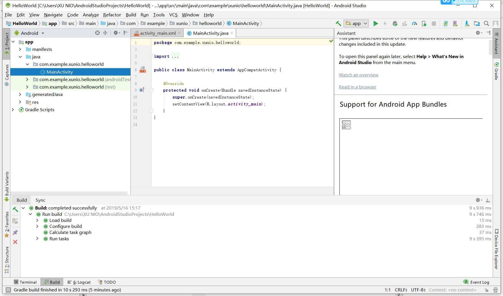The width and height of the screenshot is (503, 296).
Task: Expand the res folder
Action: pyautogui.click(x=20, y=102)
